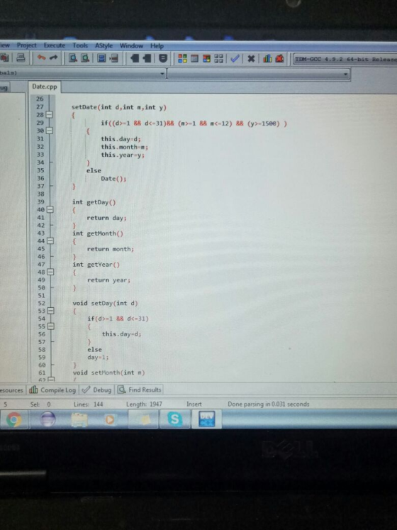
Task: Open the Tools menu
Action: click(80, 45)
